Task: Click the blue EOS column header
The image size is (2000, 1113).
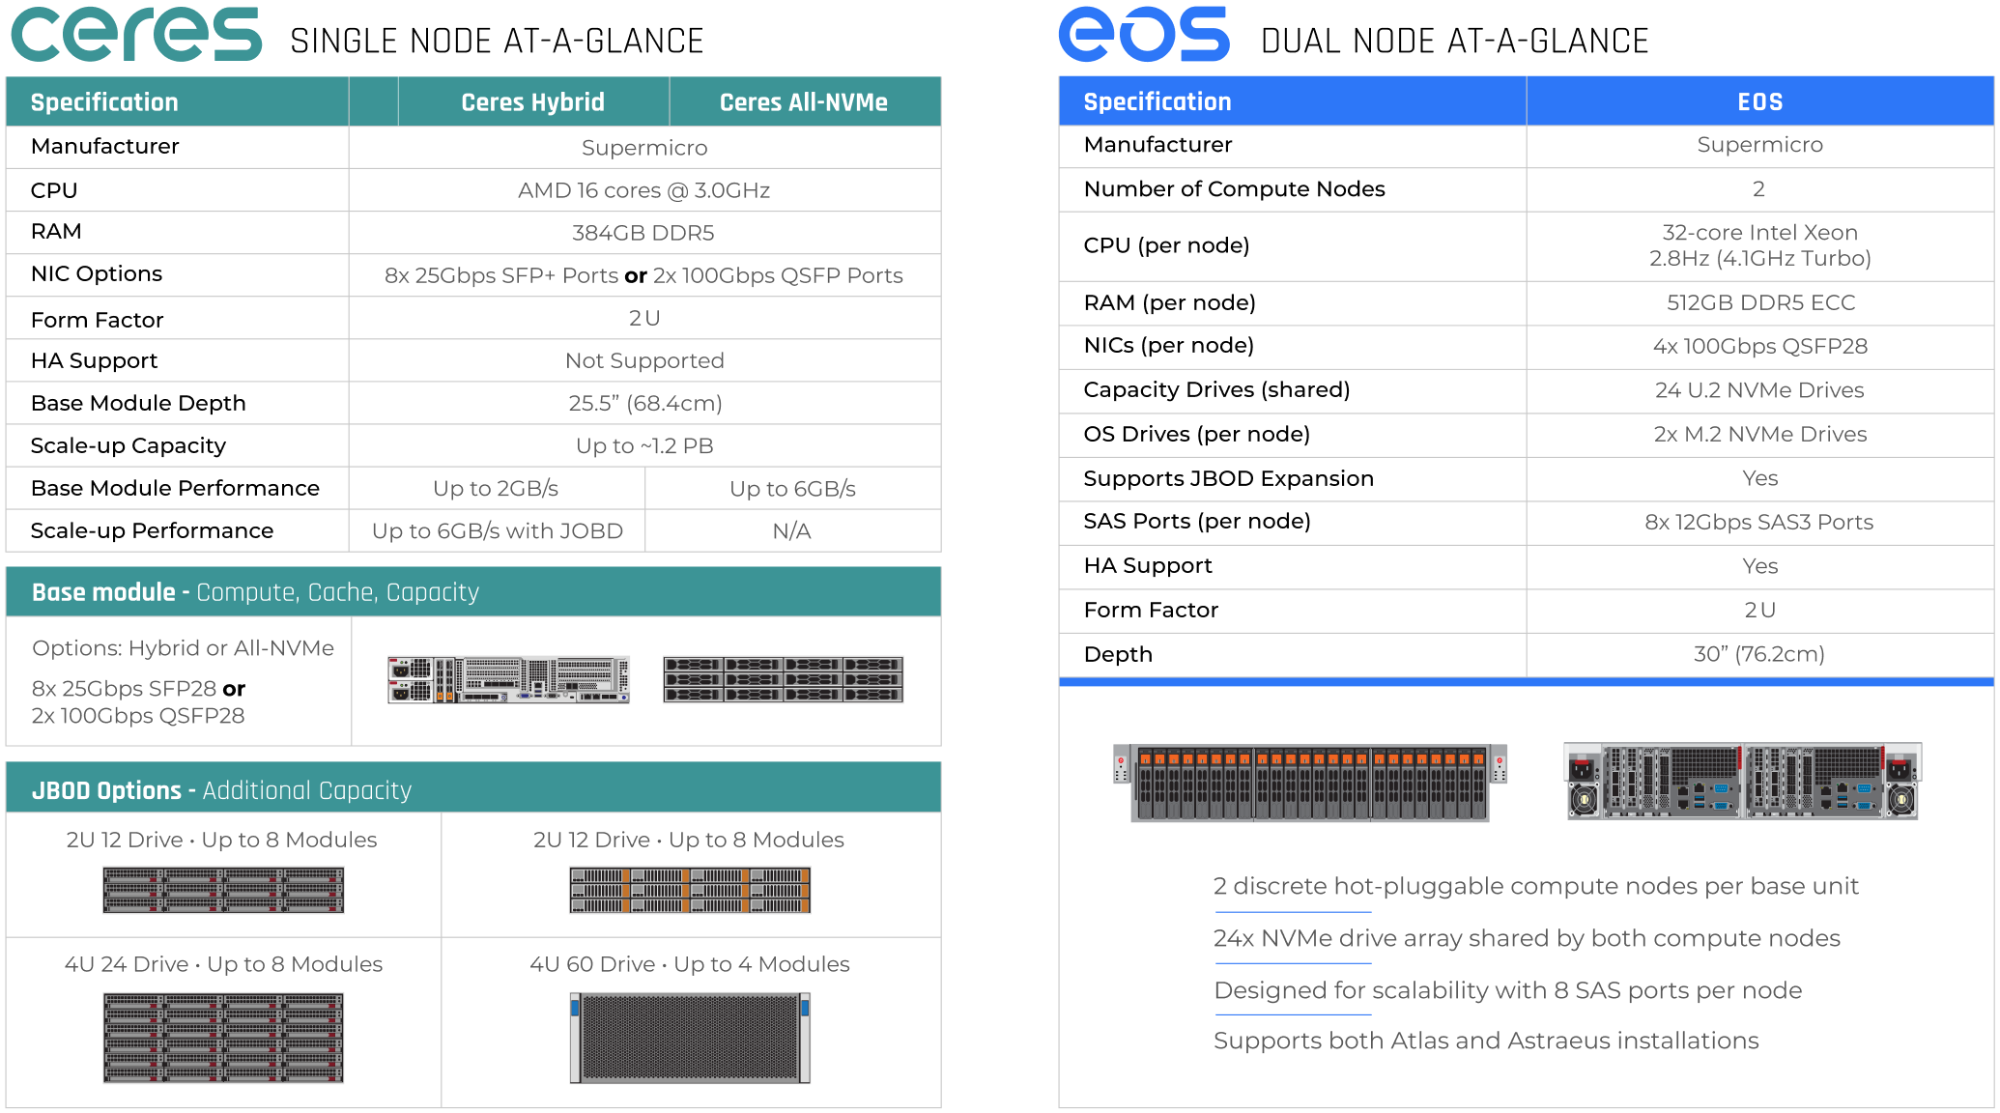Action: [1759, 102]
